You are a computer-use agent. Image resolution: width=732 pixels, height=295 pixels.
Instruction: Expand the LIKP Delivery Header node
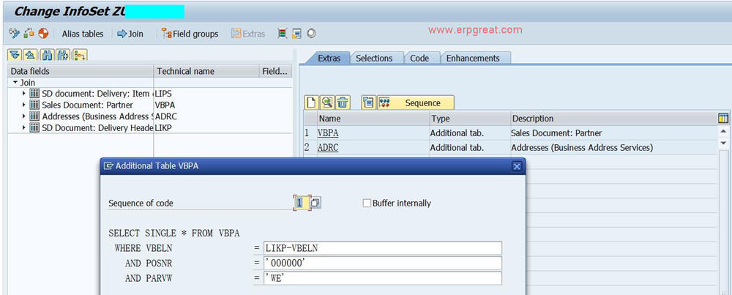(x=24, y=127)
